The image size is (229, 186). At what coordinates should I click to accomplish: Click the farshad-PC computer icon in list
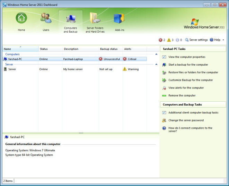point(5,59)
